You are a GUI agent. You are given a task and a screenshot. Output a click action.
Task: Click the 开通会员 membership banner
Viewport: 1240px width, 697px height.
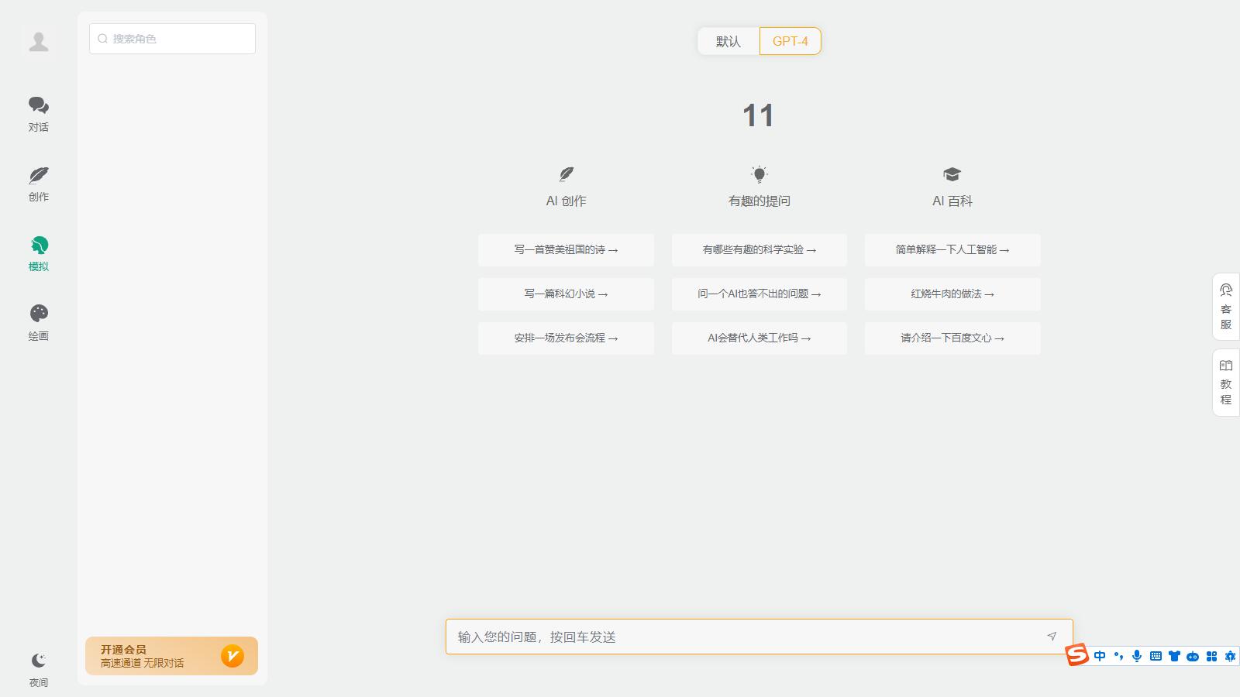coord(171,656)
